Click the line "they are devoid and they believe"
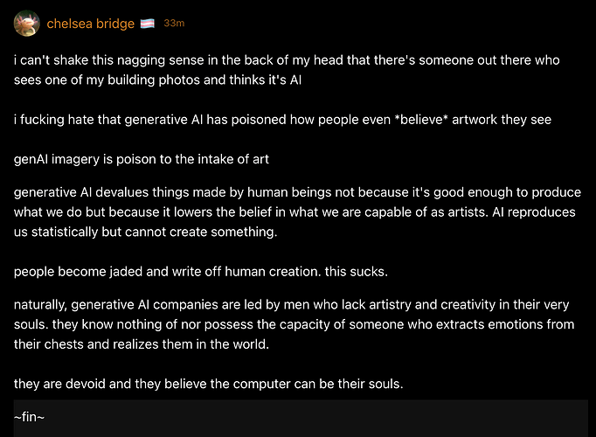The width and height of the screenshot is (596, 437). pyautogui.click(x=208, y=384)
